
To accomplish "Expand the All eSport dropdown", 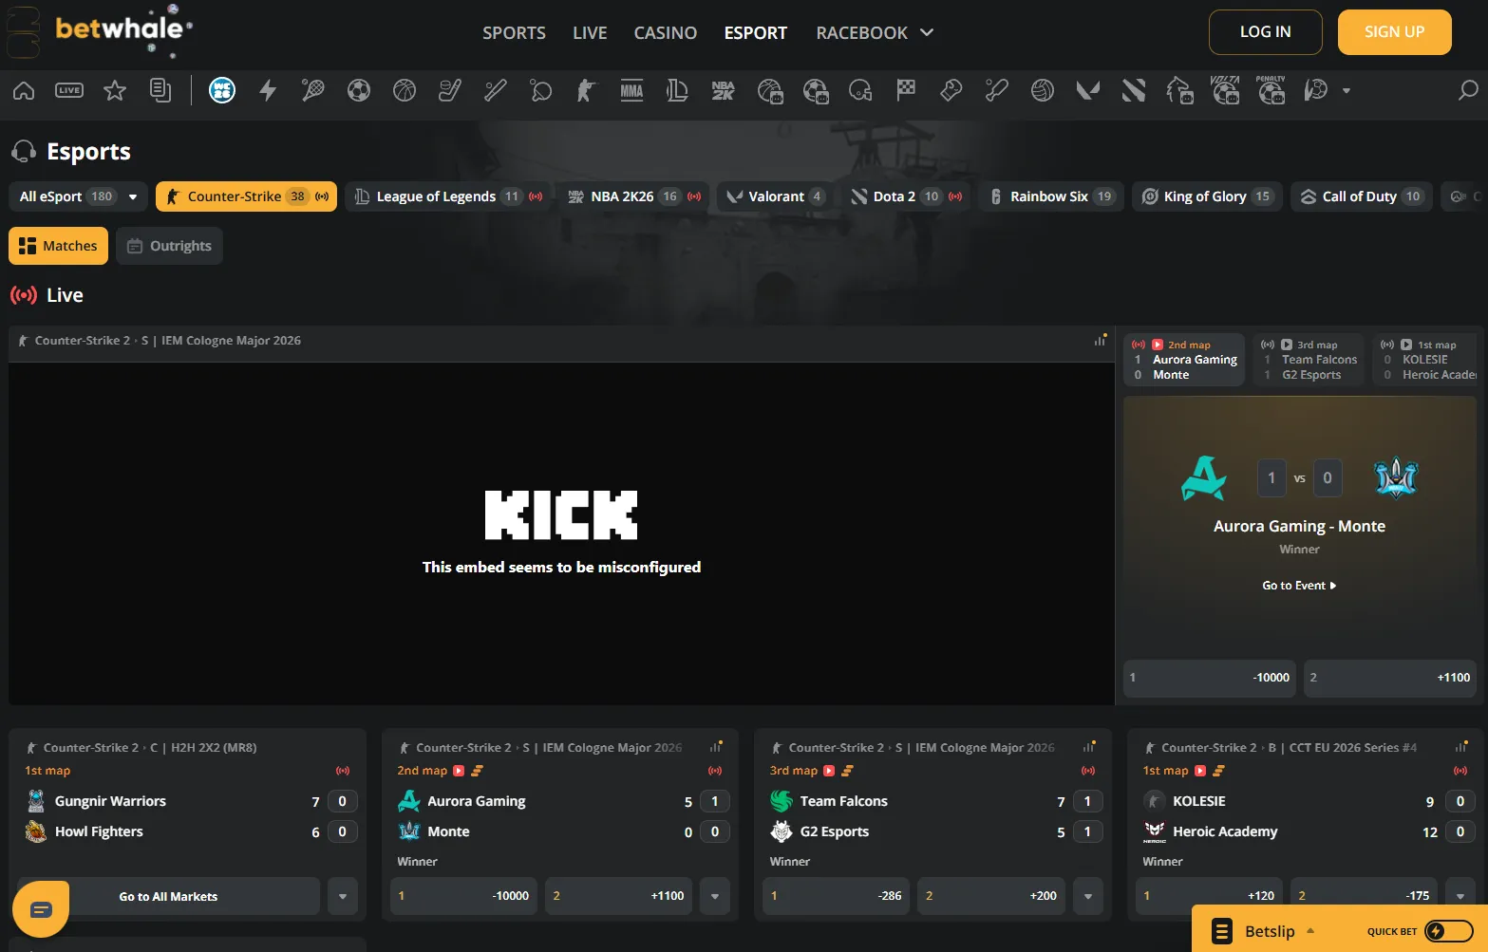I will [x=78, y=196].
